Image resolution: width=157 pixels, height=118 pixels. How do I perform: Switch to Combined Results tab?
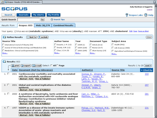[x=63, y=25]
